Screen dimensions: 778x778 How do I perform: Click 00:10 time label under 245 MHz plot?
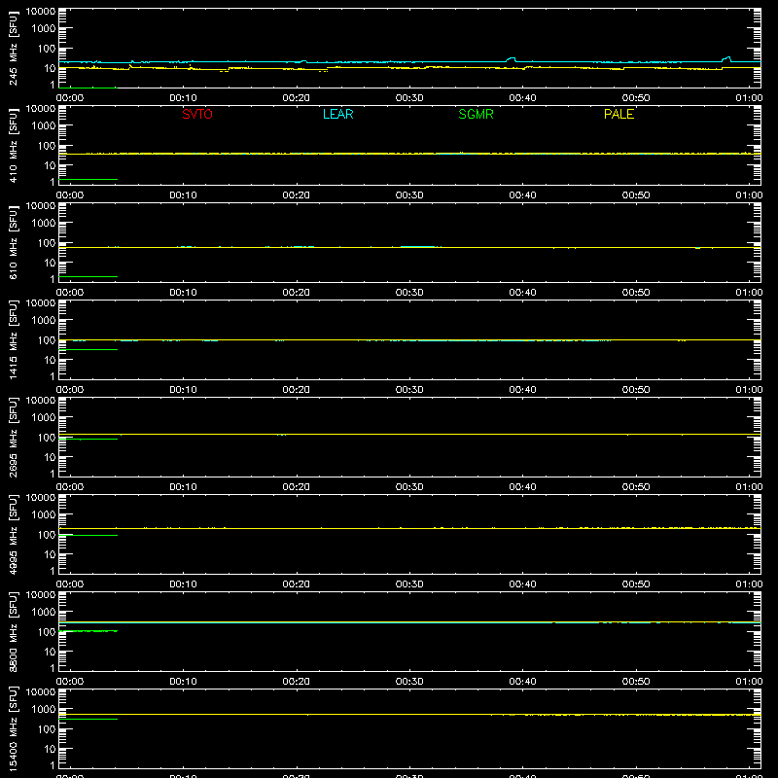point(183,98)
